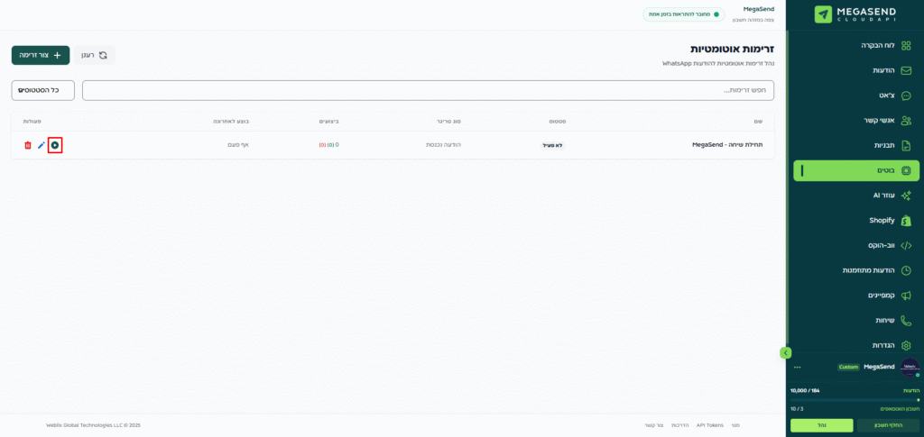Screen dimensions: 924x437
Task: Click the MegaSend logo in the sidebar header
Action: click(855, 14)
